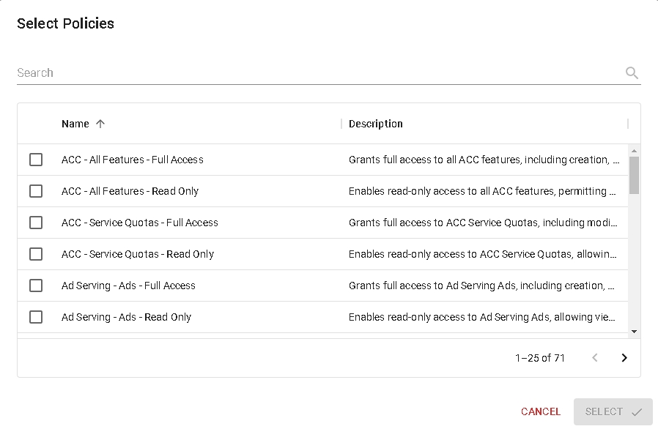The width and height of the screenshot is (658, 429).
Task: Click the Description column header
Action: [375, 124]
